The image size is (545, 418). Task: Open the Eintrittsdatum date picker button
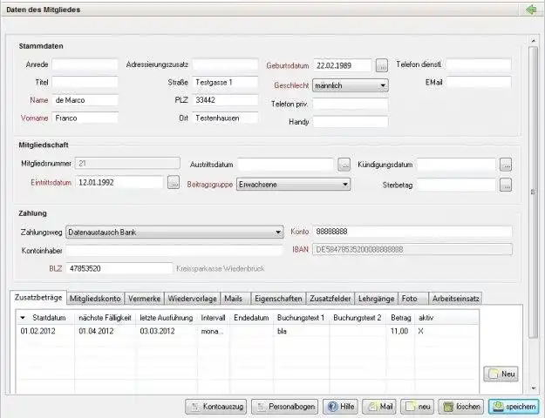[x=174, y=182]
